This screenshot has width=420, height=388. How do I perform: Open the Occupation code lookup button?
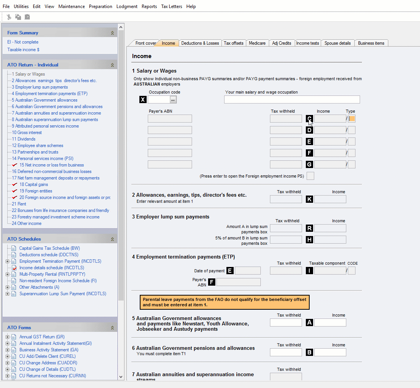(173, 100)
